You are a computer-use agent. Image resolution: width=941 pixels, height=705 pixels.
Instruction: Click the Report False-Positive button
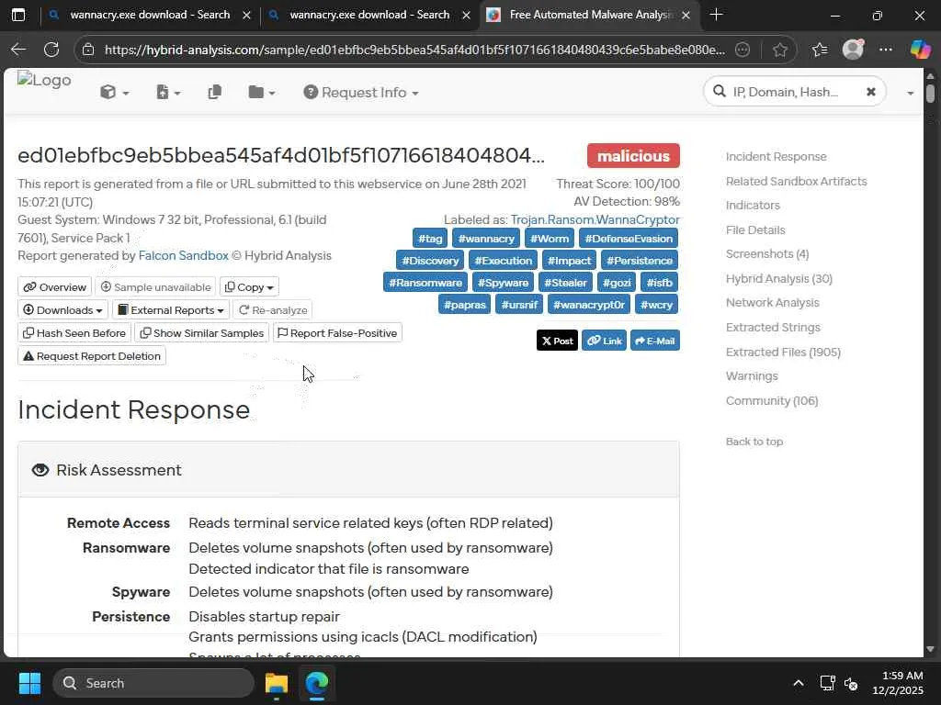(x=337, y=332)
